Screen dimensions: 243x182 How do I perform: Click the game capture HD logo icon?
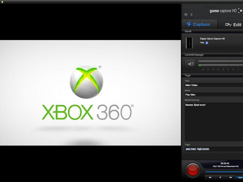coord(240,11)
